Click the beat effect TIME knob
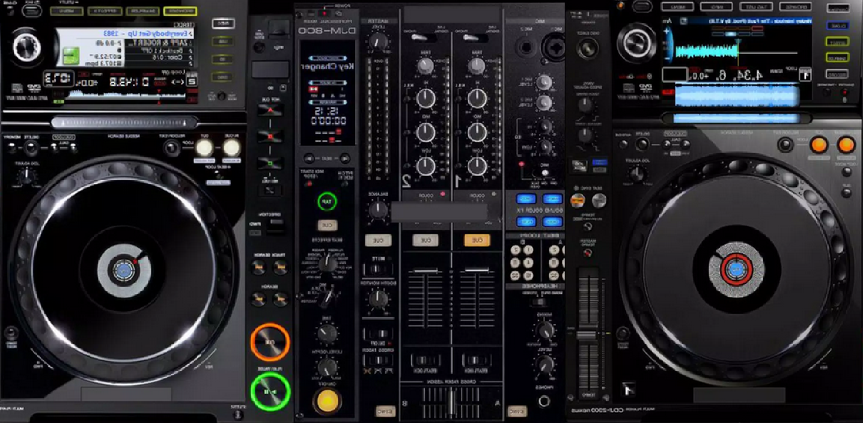863x423 pixels. [327, 332]
